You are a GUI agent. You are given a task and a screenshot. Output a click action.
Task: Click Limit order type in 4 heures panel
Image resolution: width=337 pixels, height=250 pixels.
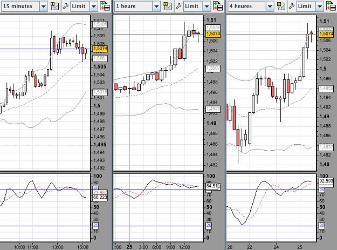tap(306, 6)
